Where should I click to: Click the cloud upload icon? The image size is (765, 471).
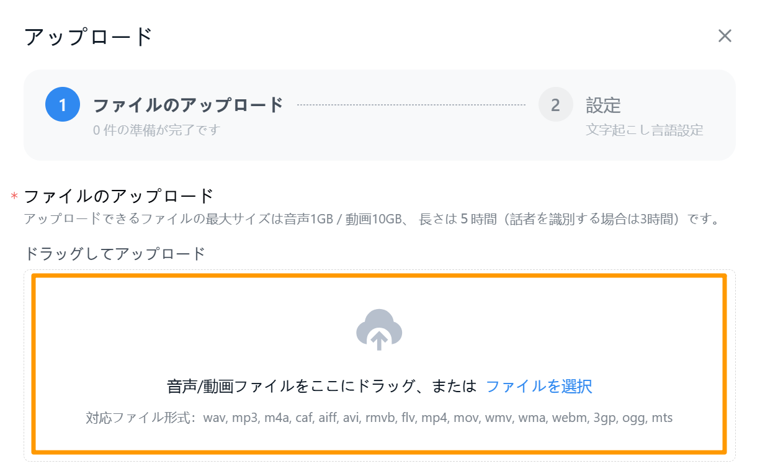pos(379,330)
